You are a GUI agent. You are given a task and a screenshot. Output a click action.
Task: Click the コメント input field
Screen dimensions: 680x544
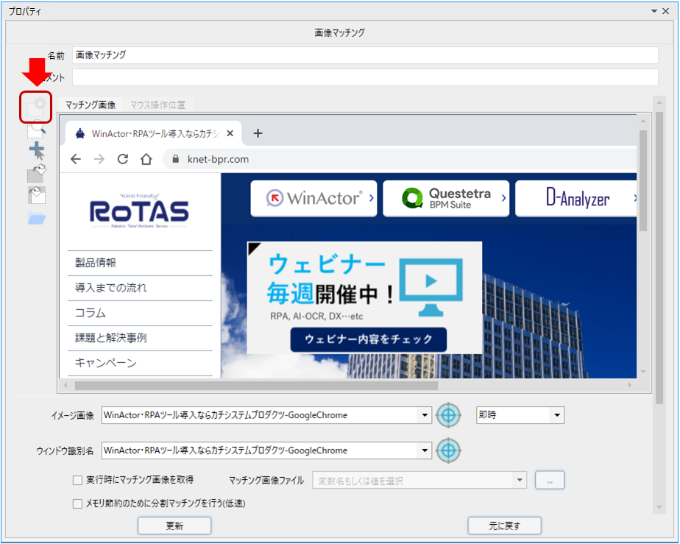pos(365,77)
